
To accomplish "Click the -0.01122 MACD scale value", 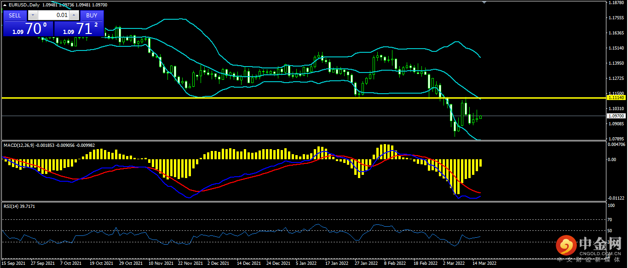I will (x=616, y=198).
